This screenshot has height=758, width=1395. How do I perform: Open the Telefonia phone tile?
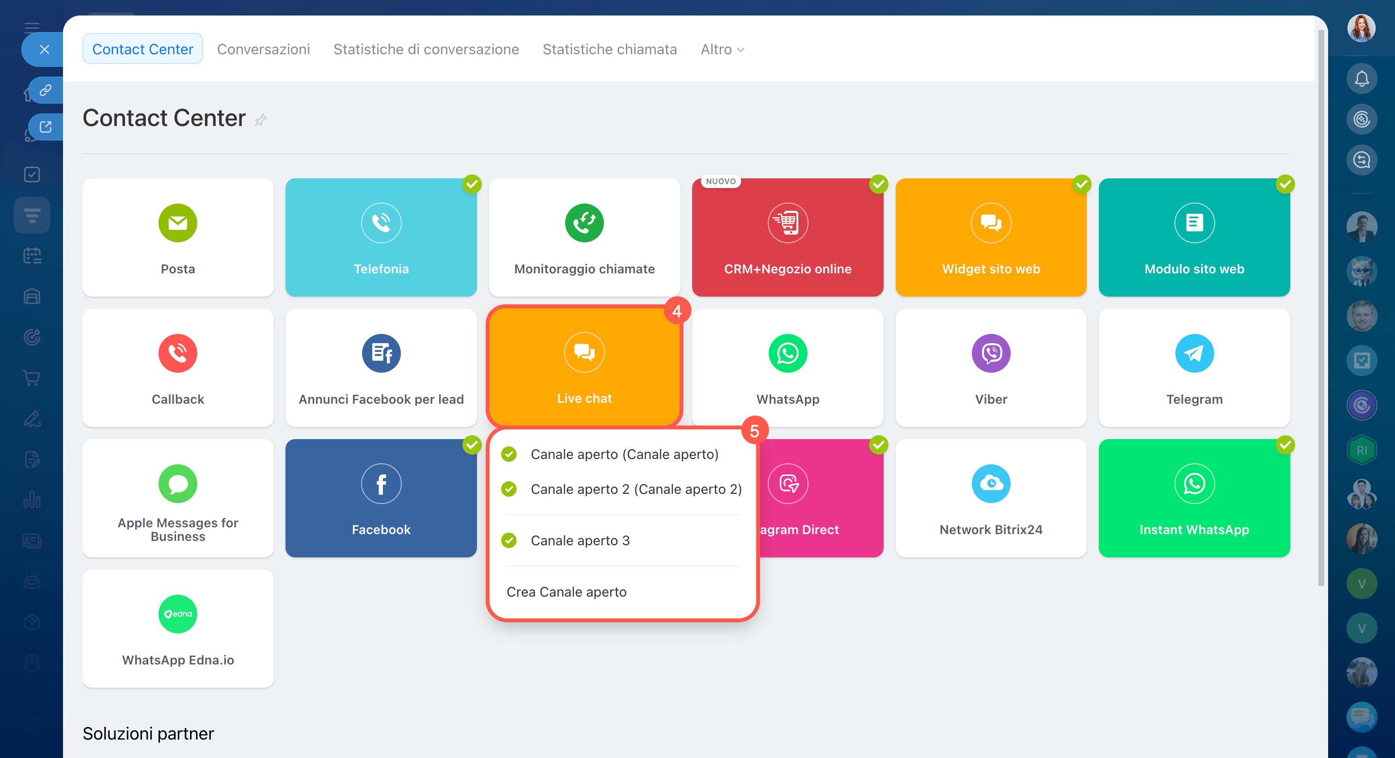(380, 237)
